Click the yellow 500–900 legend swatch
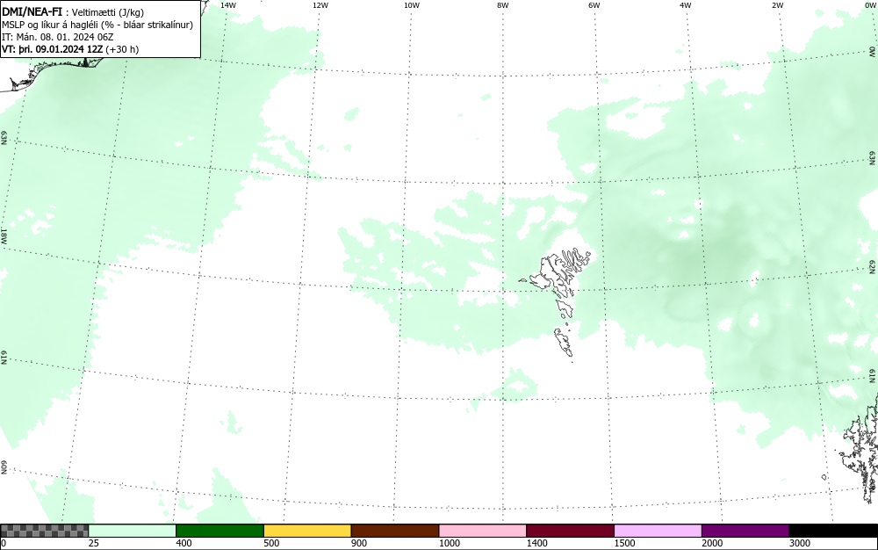Screen dimensions: 878x550 [307, 531]
